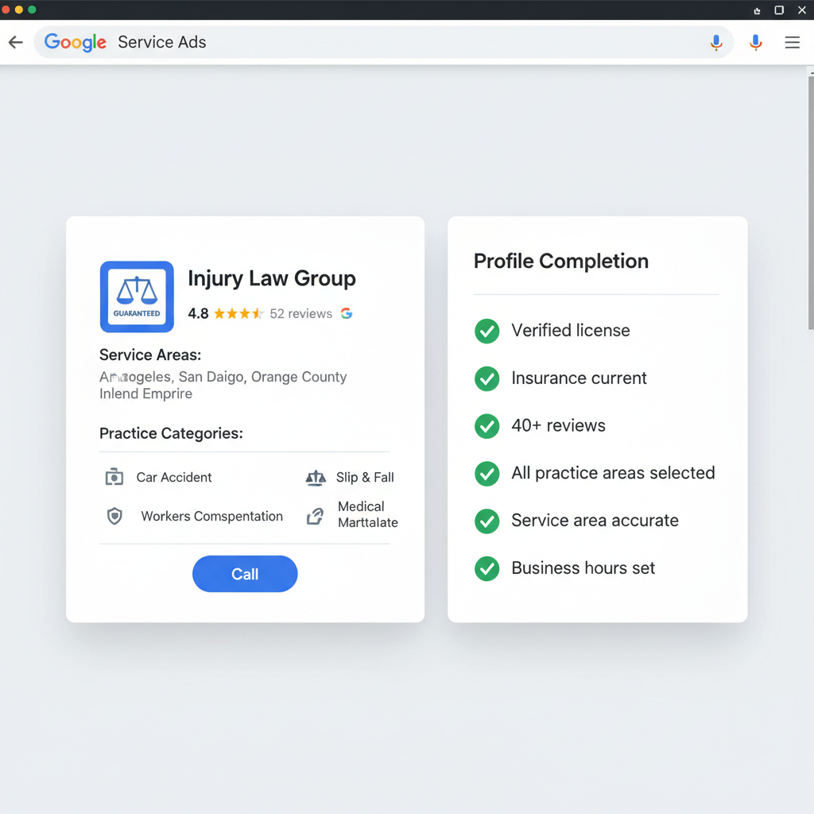
Task: Click the Workers Compensation label
Action: tap(211, 516)
